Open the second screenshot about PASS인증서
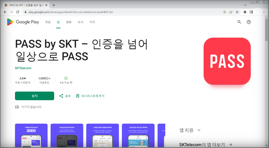This screenshot has height=148, width=269. click(67, 135)
